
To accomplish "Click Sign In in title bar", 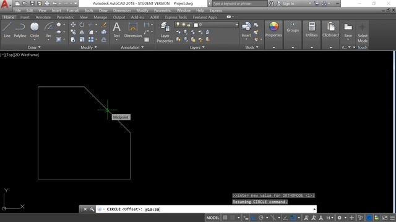I will [x=288, y=4].
